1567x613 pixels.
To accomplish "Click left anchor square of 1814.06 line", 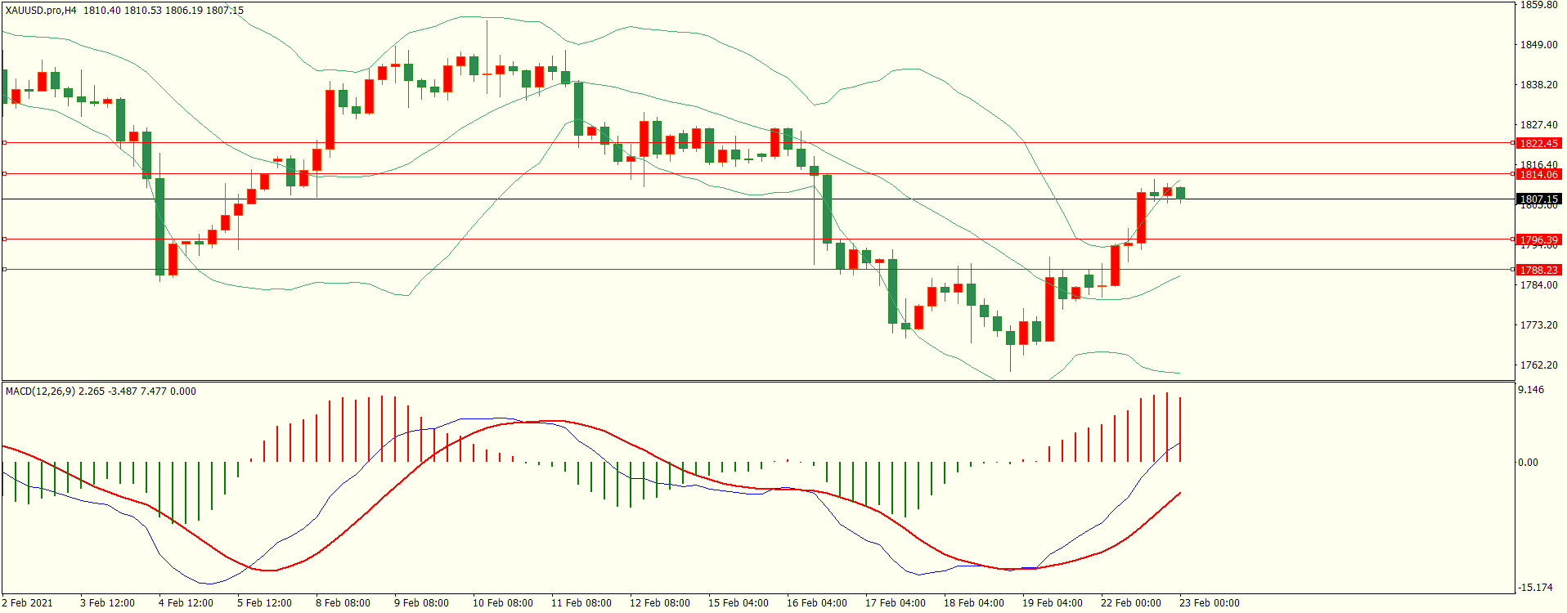I will (x=4, y=173).
